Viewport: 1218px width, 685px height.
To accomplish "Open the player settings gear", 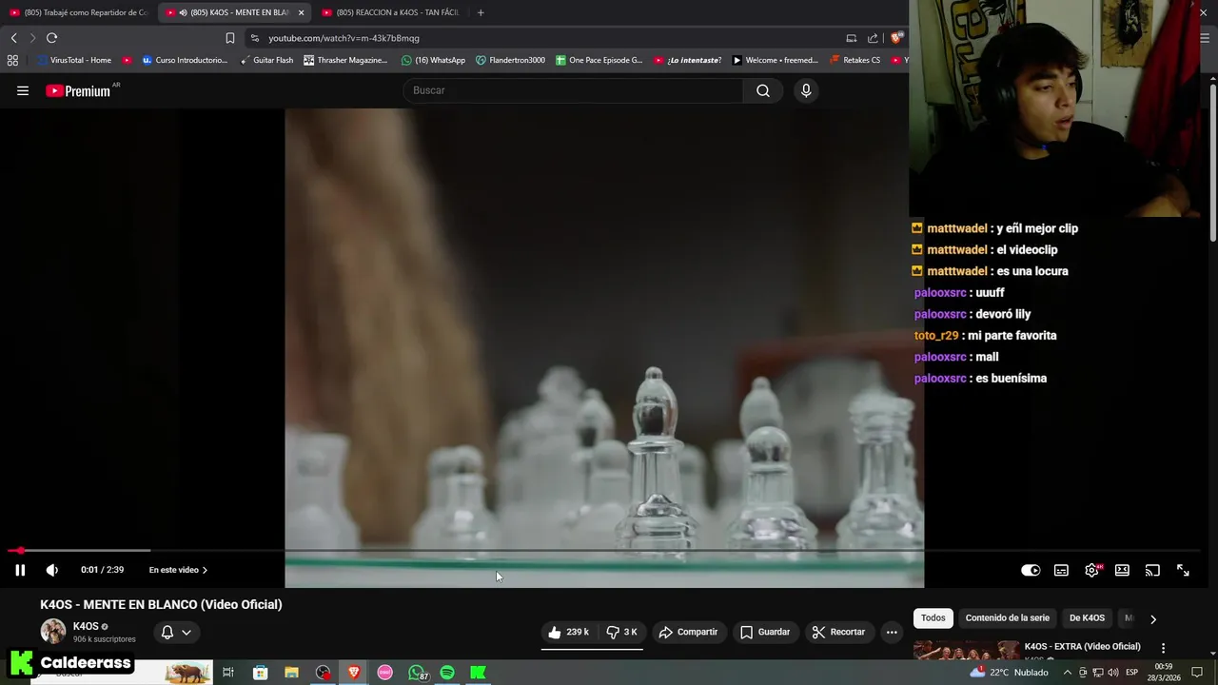I will click(1091, 570).
